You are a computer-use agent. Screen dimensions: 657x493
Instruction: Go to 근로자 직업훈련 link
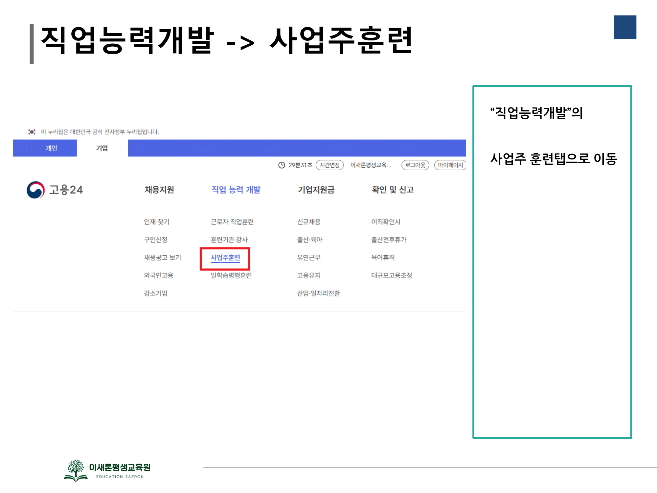pos(232,222)
